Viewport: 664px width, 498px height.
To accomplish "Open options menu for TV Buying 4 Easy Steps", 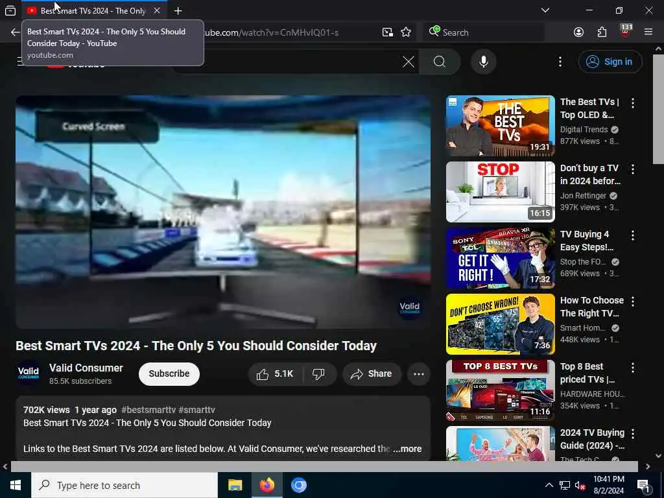I will point(633,235).
